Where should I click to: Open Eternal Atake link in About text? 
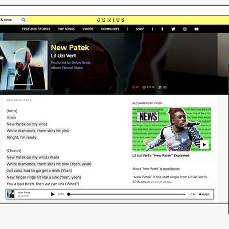pos(161,182)
